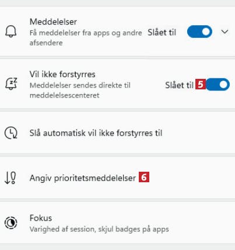Click the red number 6 badge
Image resolution: width=235 pixels, height=250 pixels.
pos(144,177)
